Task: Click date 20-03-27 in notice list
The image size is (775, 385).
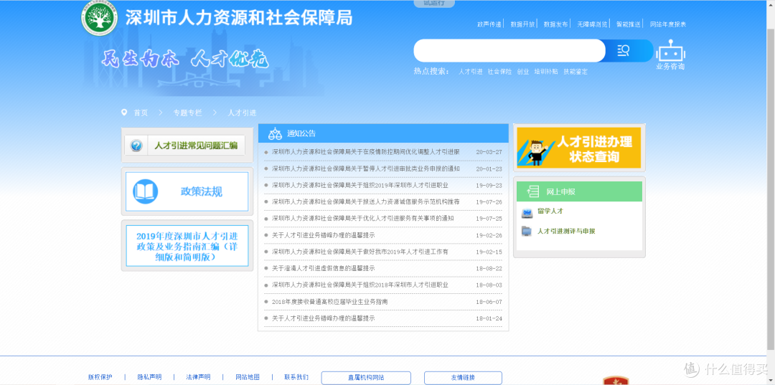Action: pyautogui.click(x=489, y=152)
